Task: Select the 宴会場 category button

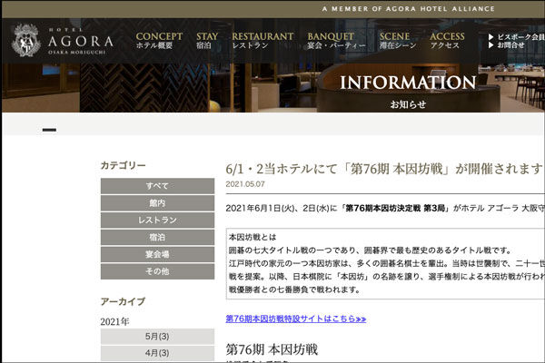Action: click(x=157, y=254)
